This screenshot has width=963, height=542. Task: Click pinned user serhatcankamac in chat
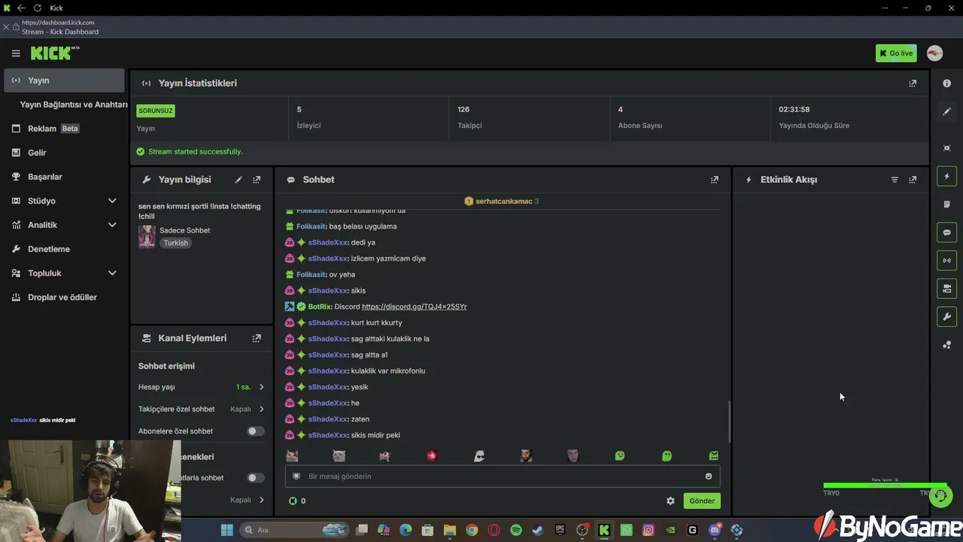(x=503, y=202)
